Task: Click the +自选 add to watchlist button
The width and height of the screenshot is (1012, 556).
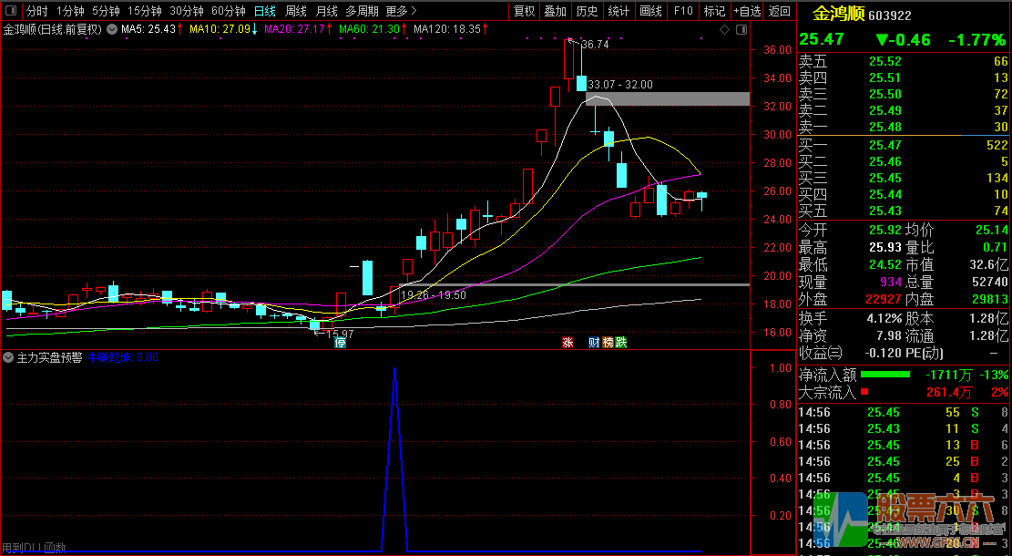Action: coord(747,11)
